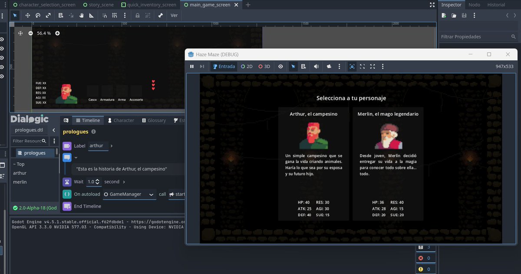
Task: Click the pivot tool icon
Action: pyautogui.click(x=71, y=15)
